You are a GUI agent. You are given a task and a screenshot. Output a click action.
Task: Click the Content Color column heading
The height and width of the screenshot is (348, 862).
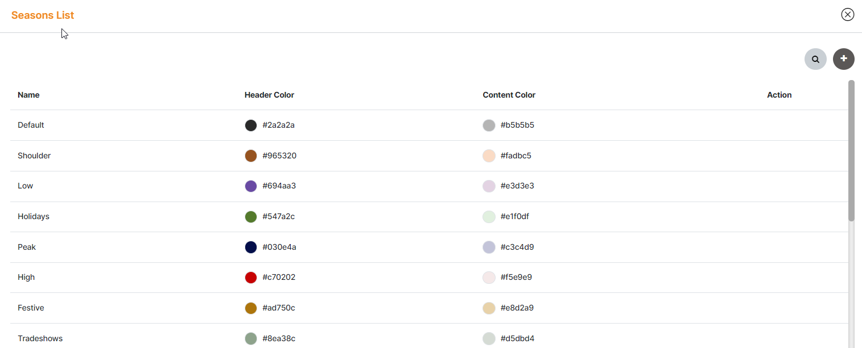pyautogui.click(x=509, y=95)
